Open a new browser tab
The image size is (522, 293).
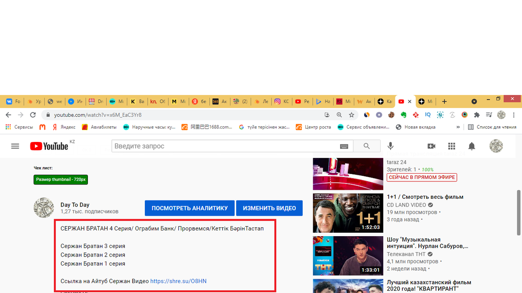[x=444, y=101]
